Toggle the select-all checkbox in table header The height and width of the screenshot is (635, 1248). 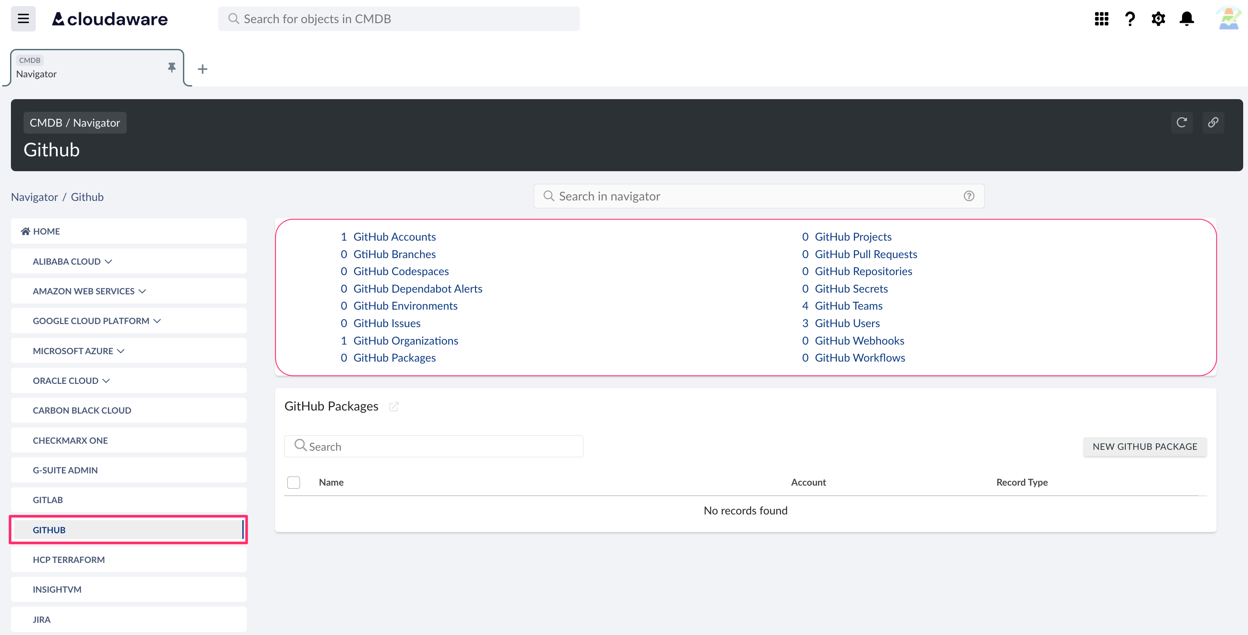point(293,483)
